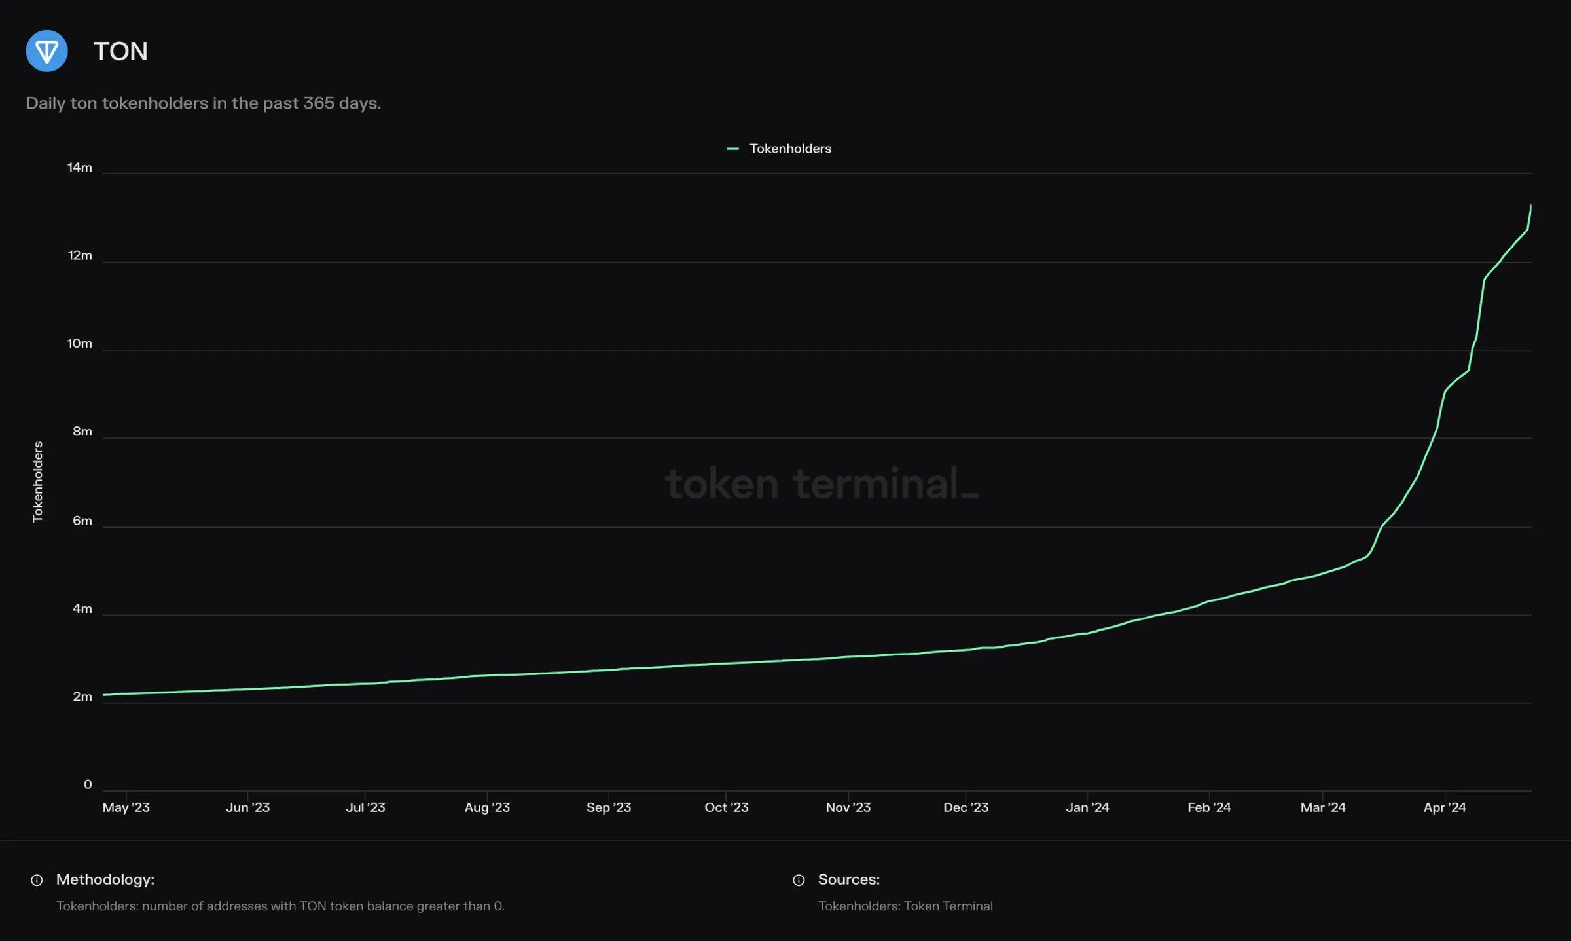Click the Sources info icon
This screenshot has width=1571, height=941.
pos(799,880)
